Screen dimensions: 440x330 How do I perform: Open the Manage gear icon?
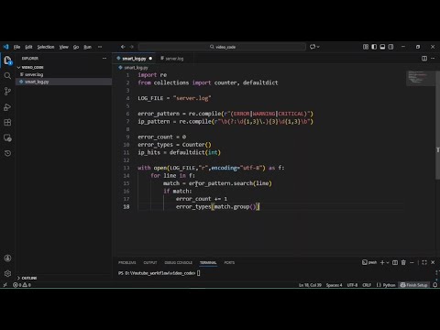click(x=7, y=273)
